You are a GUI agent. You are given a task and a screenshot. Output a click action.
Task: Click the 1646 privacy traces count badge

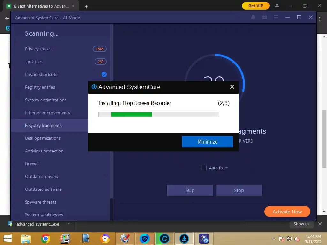[x=100, y=49]
